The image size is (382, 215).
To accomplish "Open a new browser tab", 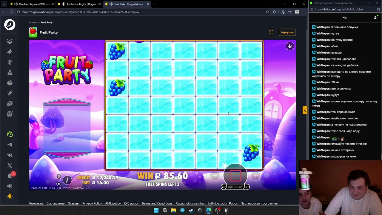I will [155, 4].
